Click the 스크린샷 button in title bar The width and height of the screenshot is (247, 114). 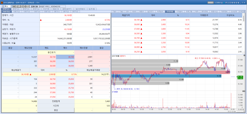point(217,3)
